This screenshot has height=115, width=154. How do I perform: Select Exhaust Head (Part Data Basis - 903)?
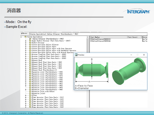47,68
